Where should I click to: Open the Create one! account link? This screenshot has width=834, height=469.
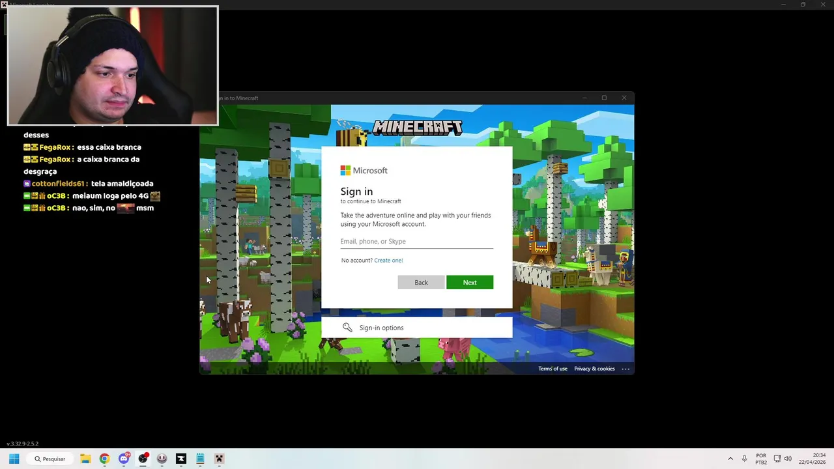(388, 261)
